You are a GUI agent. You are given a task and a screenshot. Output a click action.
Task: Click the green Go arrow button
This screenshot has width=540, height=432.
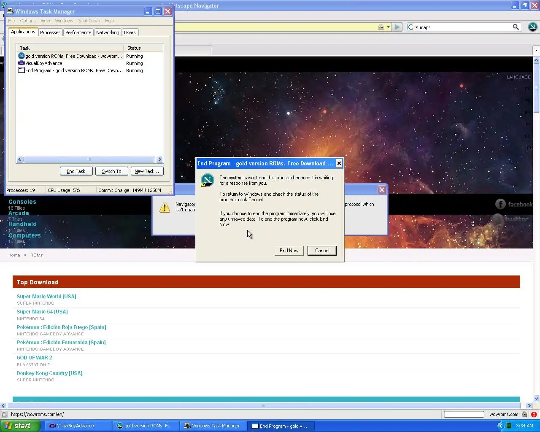tap(397, 27)
